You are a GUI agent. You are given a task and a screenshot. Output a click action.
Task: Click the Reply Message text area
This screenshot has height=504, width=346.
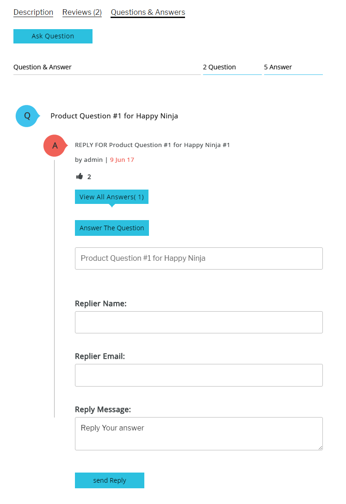(199, 434)
